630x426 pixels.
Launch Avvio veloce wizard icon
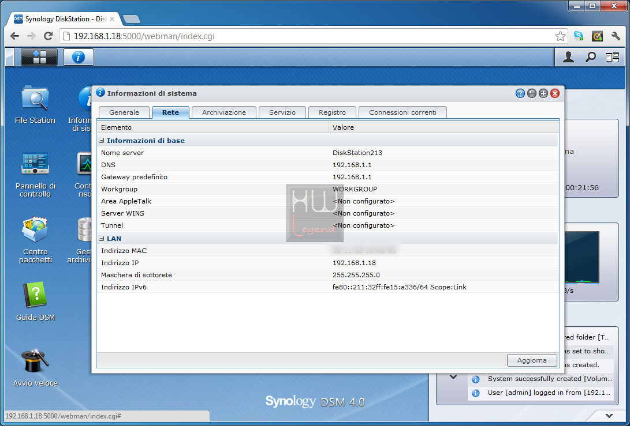click(35, 368)
